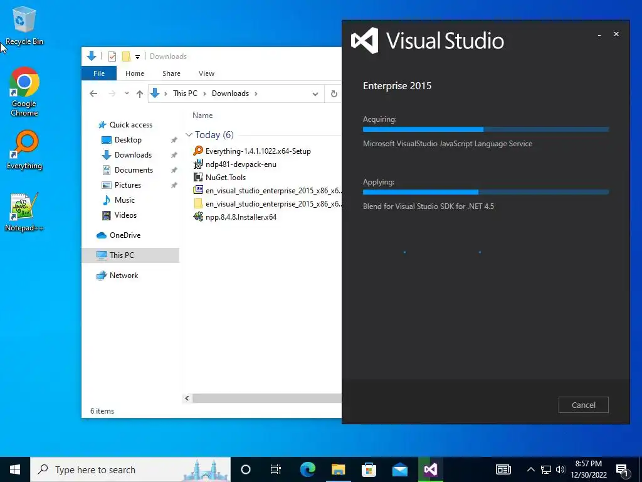
Task: Click the npp installer file icon
Action: tap(198, 217)
